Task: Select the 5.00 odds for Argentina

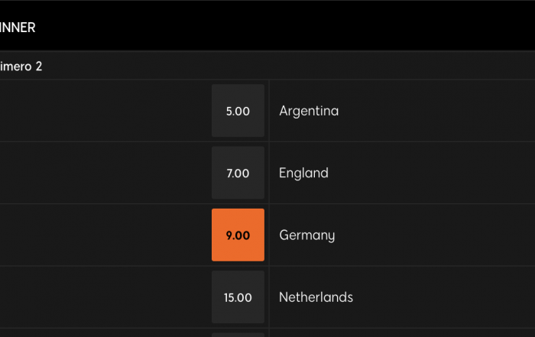Action: (238, 111)
